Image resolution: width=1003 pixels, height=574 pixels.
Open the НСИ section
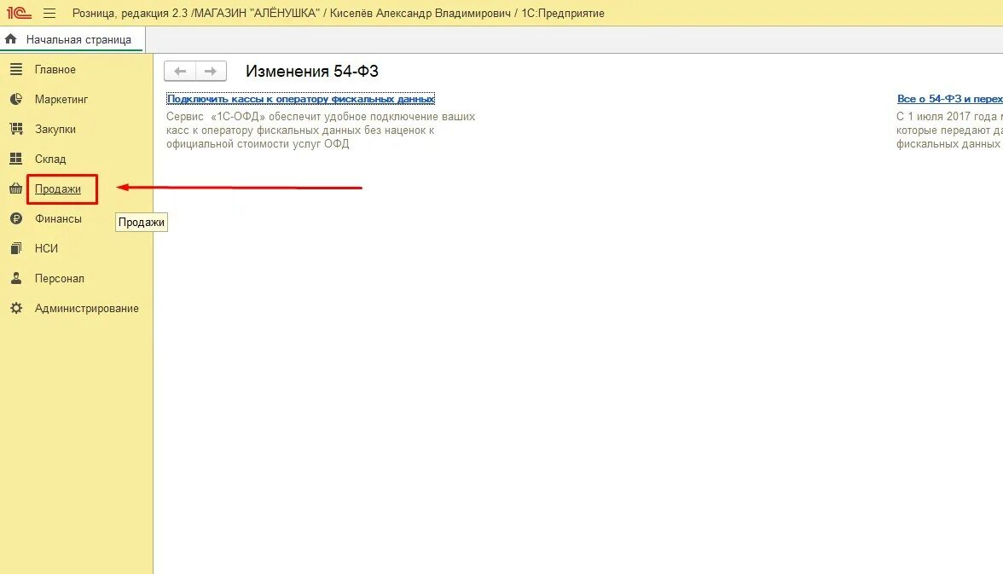pyautogui.click(x=46, y=248)
